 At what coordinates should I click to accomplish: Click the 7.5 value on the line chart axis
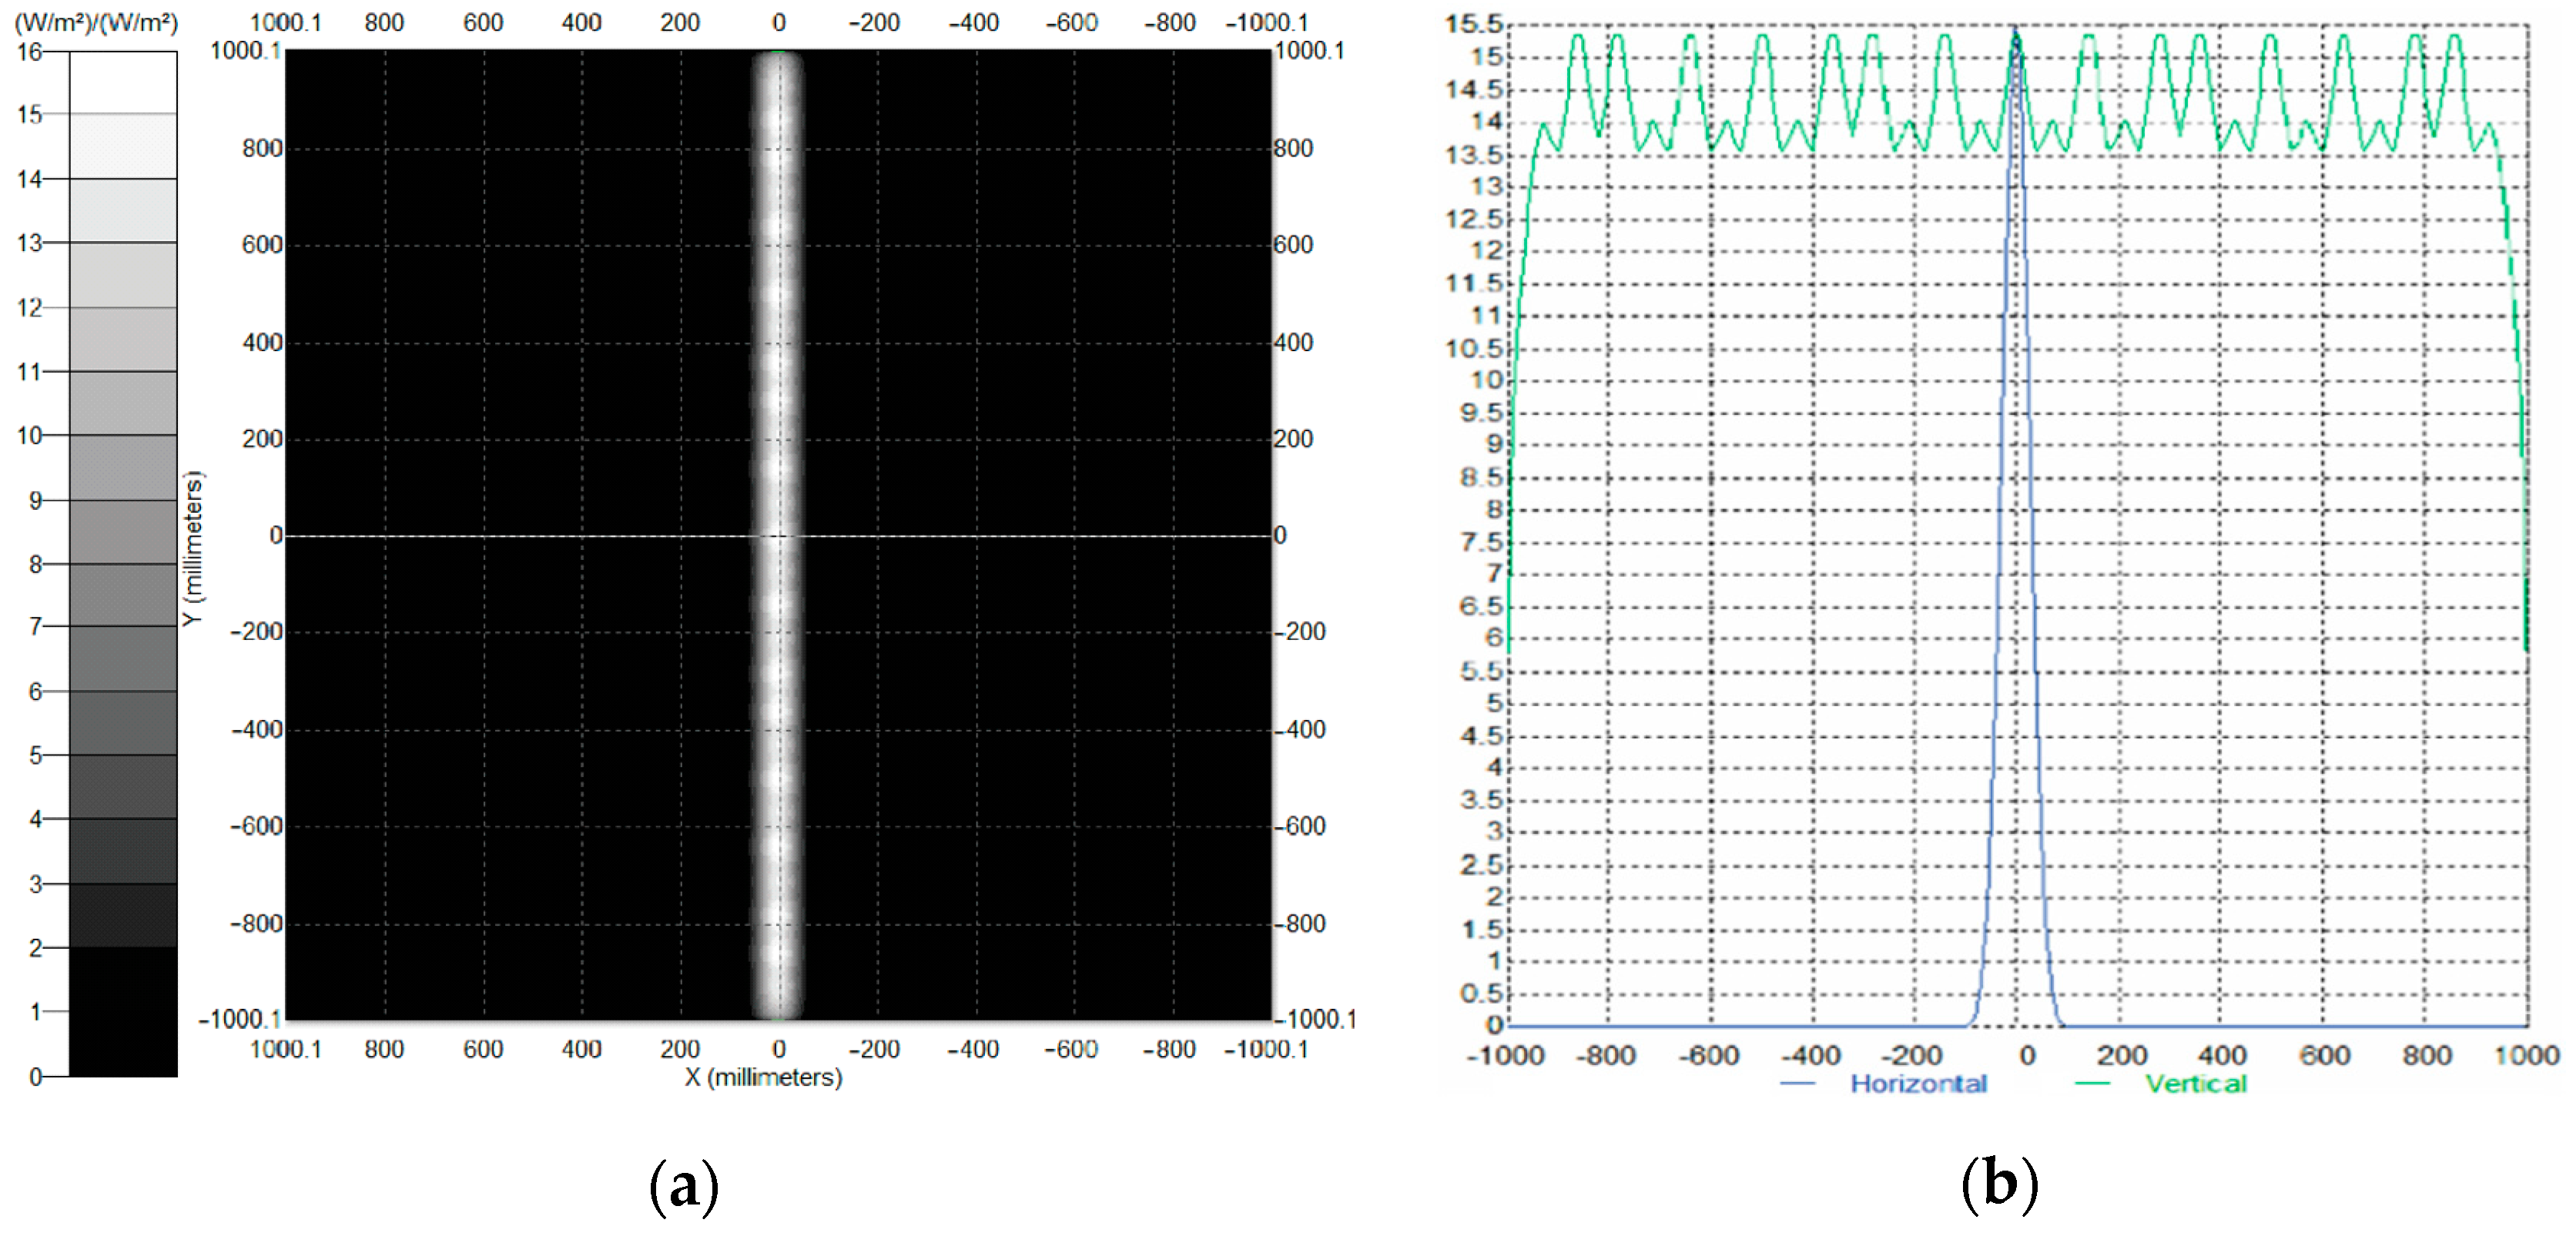click(x=1481, y=542)
